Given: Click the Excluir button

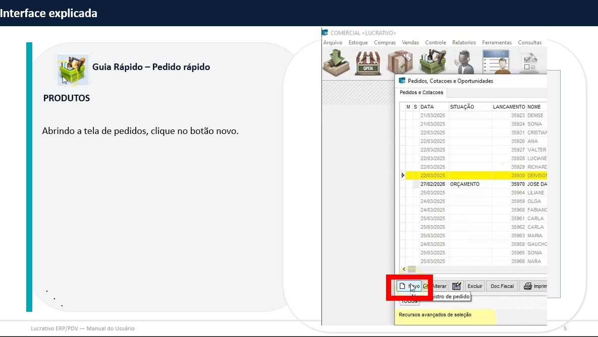Looking at the screenshot, I should pos(474,286).
